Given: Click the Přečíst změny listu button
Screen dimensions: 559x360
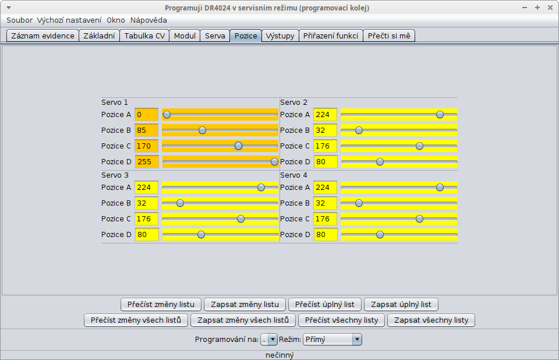Looking at the screenshot, I should (x=161, y=304).
